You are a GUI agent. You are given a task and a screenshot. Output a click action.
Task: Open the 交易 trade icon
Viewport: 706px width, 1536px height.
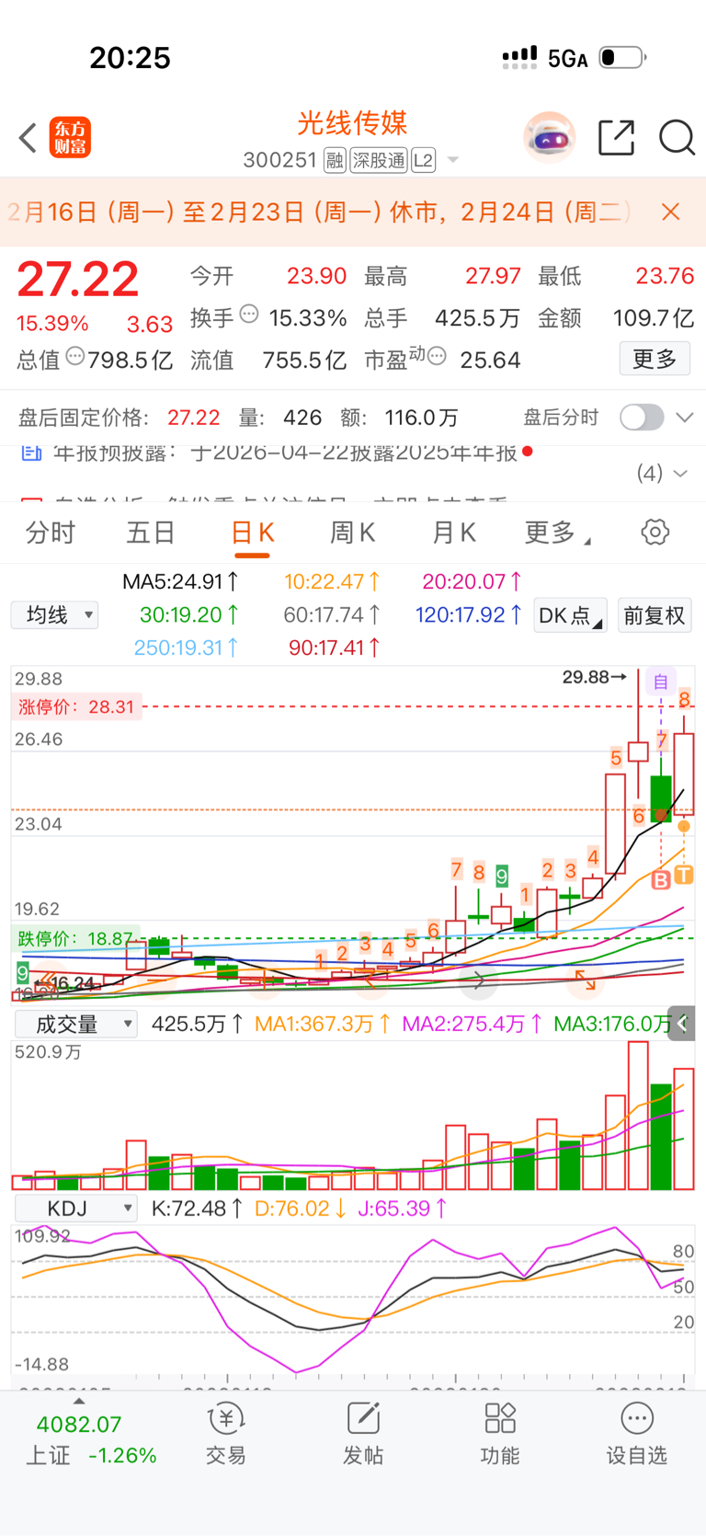225,1435
